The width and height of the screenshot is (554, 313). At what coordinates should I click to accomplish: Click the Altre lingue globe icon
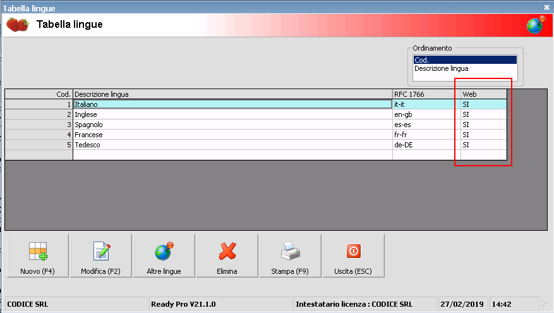tap(164, 251)
